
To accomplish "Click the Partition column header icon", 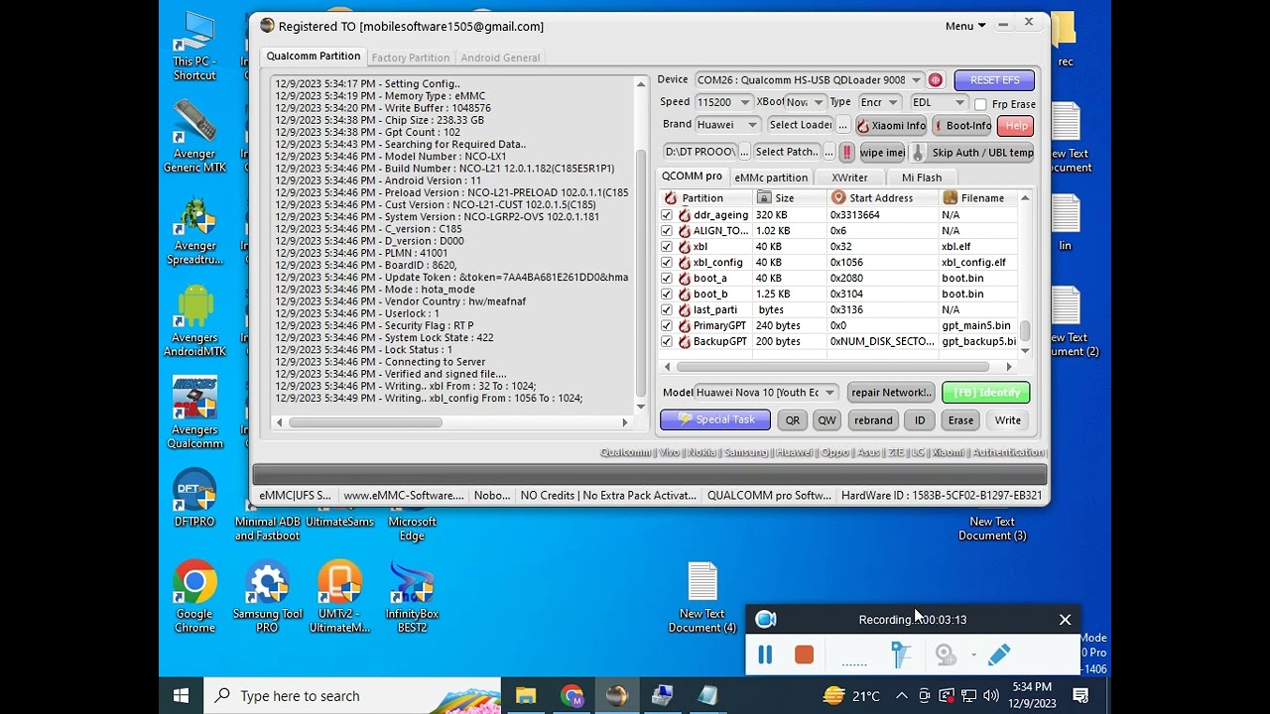I will click(671, 198).
